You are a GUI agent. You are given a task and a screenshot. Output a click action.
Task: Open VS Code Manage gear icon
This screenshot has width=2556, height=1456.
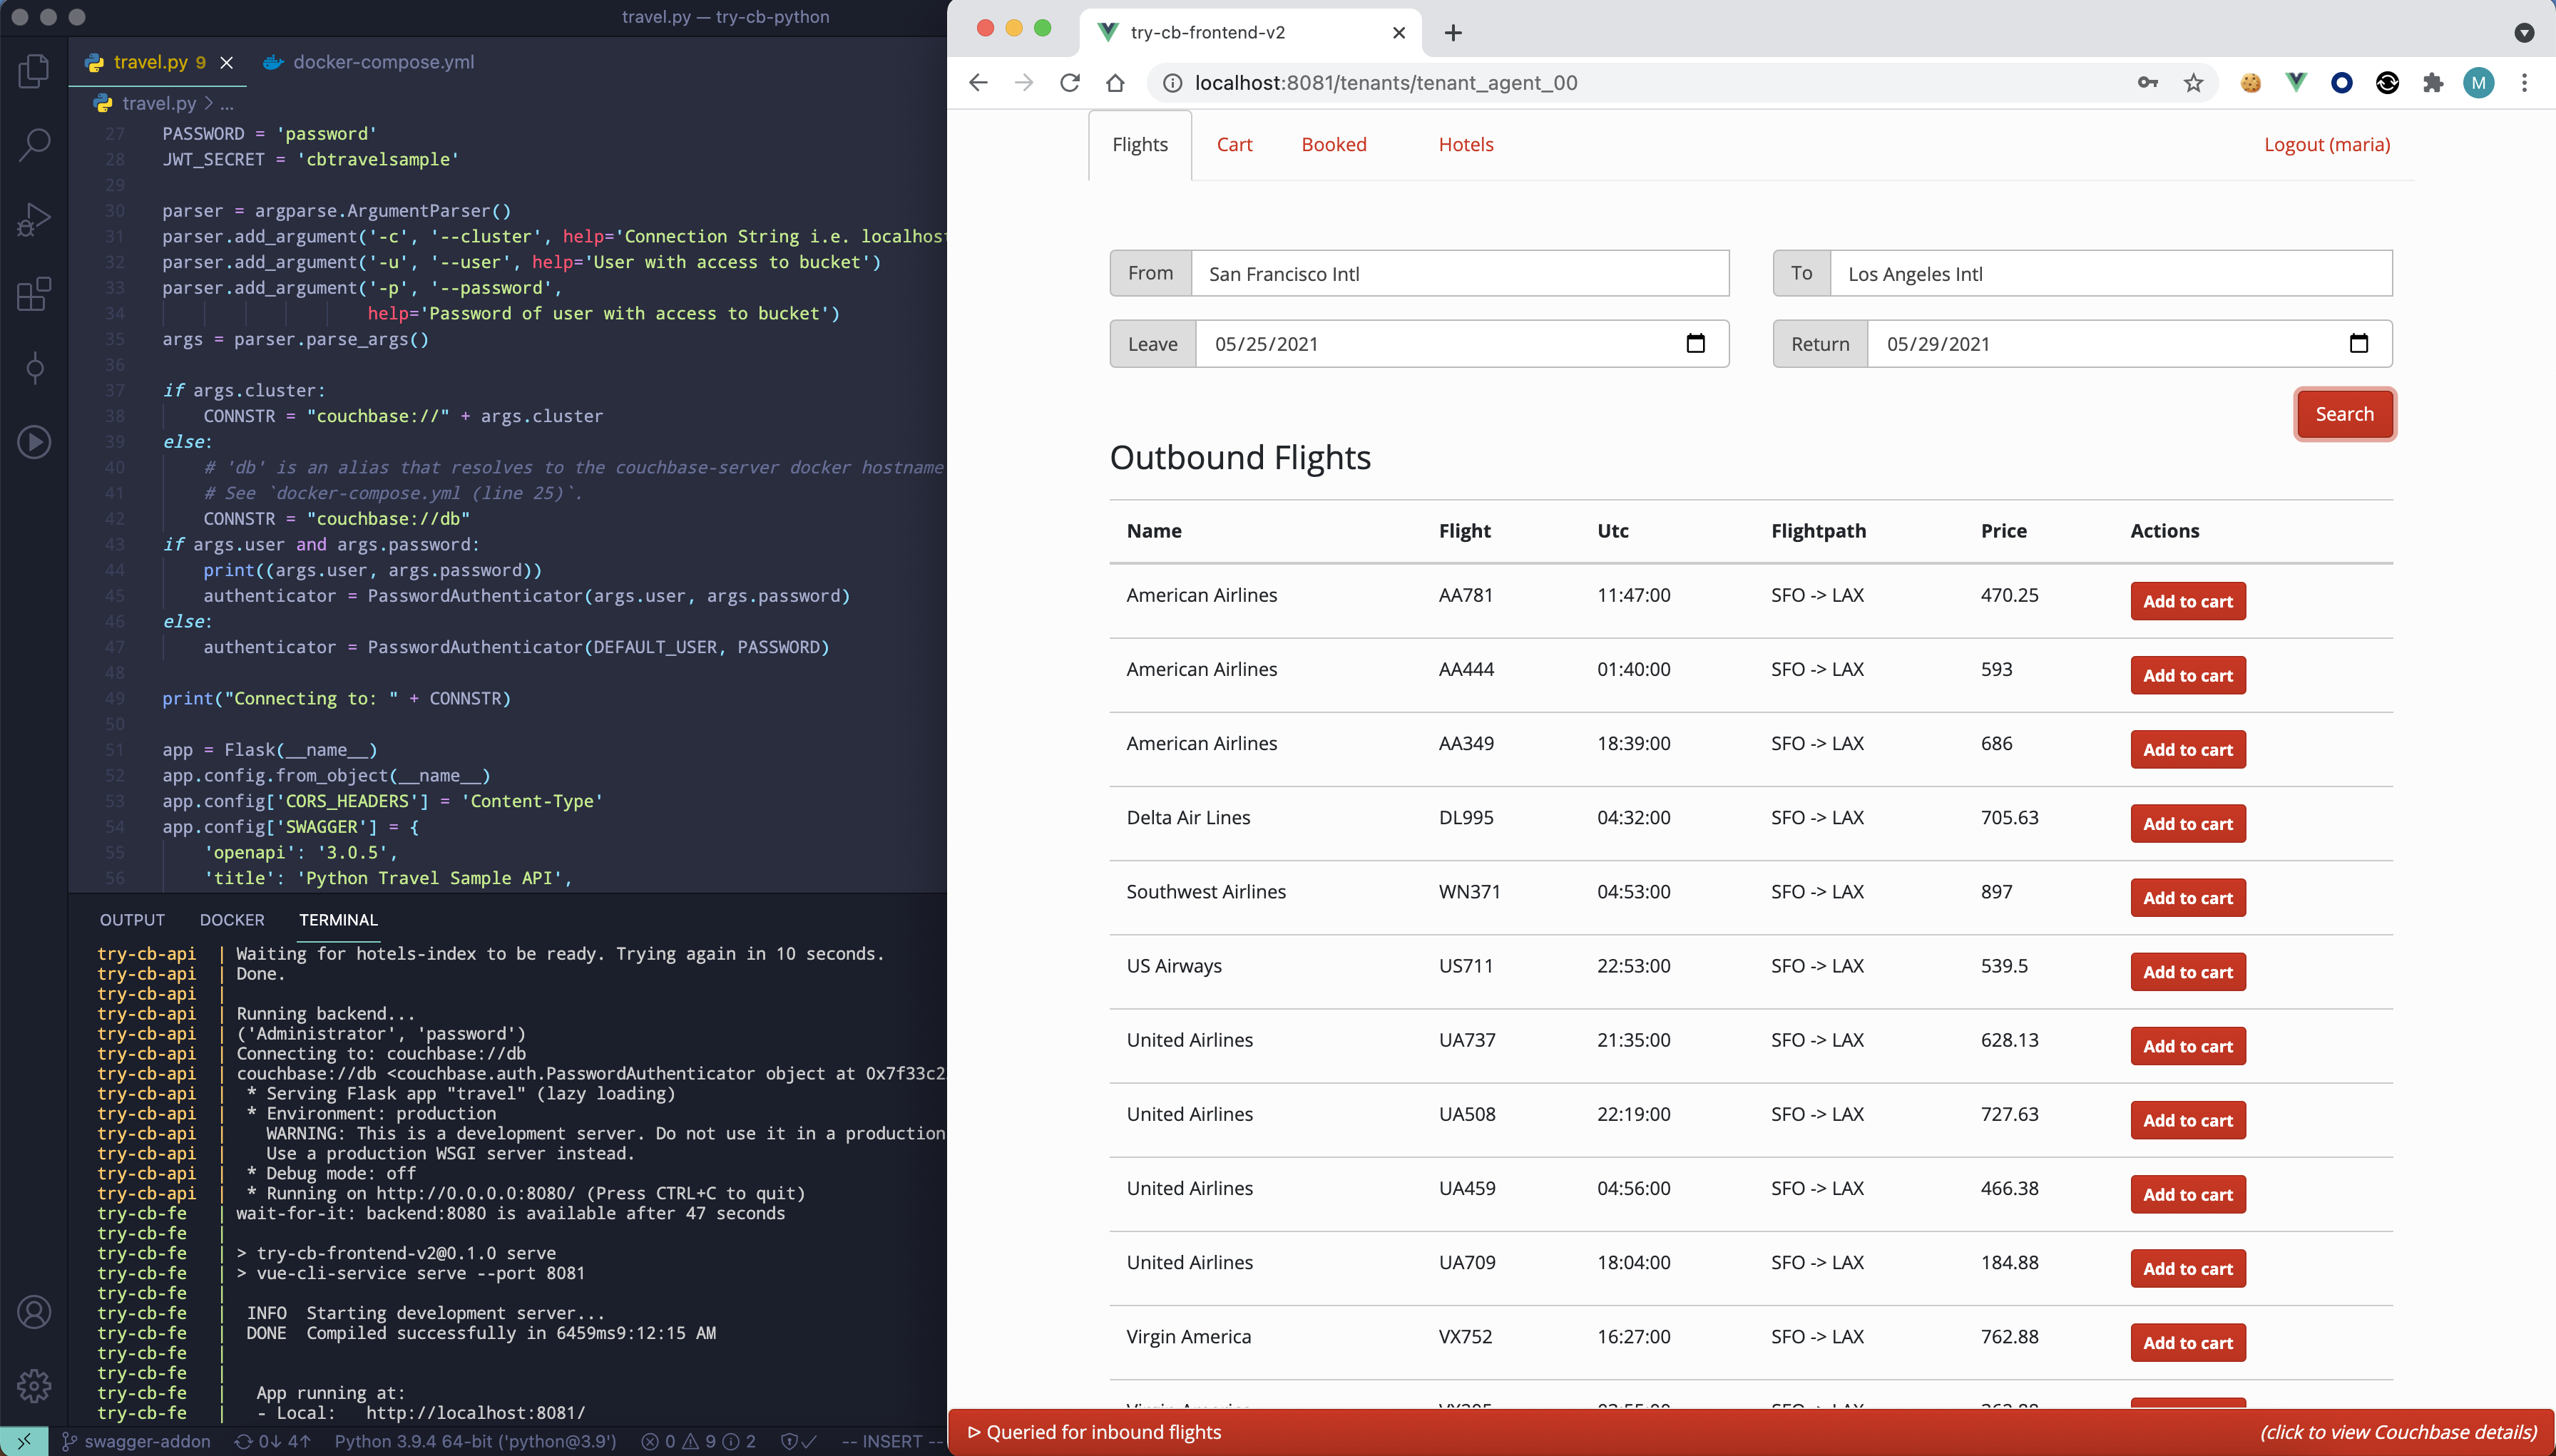pos(34,1386)
